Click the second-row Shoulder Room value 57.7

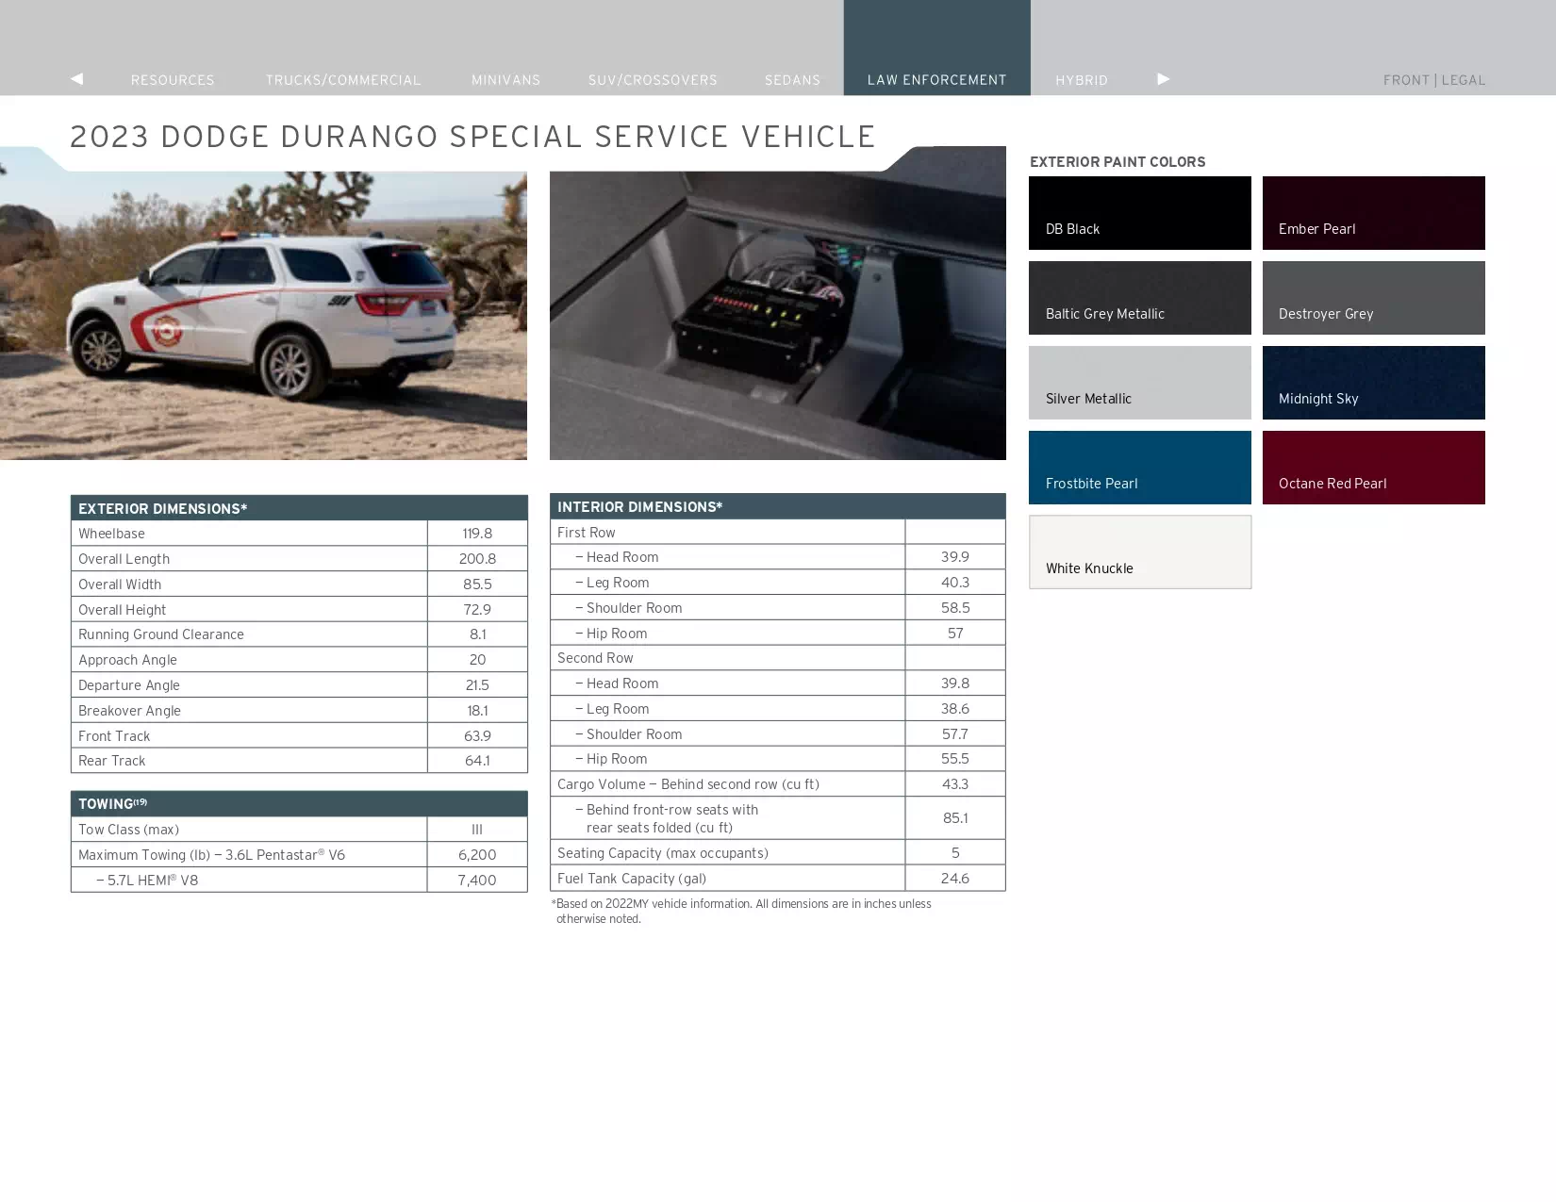[x=955, y=734]
